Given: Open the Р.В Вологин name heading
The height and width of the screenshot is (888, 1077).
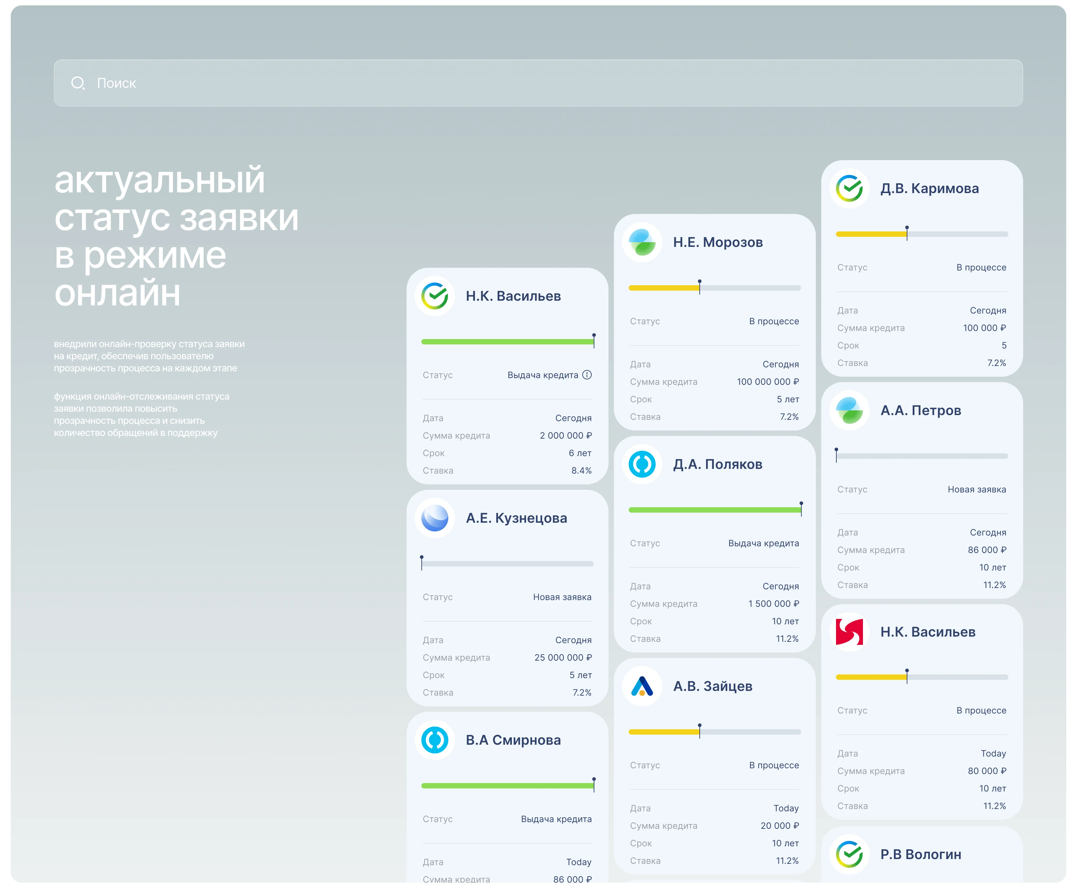Looking at the screenshot, I should [920, 855].
